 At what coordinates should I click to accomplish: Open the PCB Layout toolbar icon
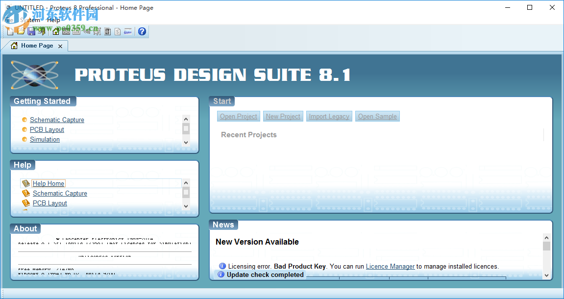pyautogui.click(x=76, y=31)
